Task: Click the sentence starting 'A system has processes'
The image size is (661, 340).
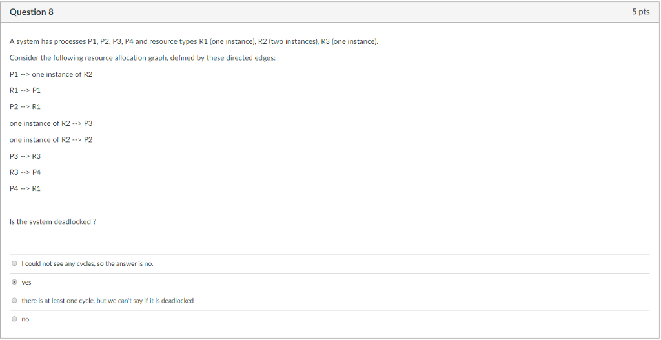Action: (194, 42)
